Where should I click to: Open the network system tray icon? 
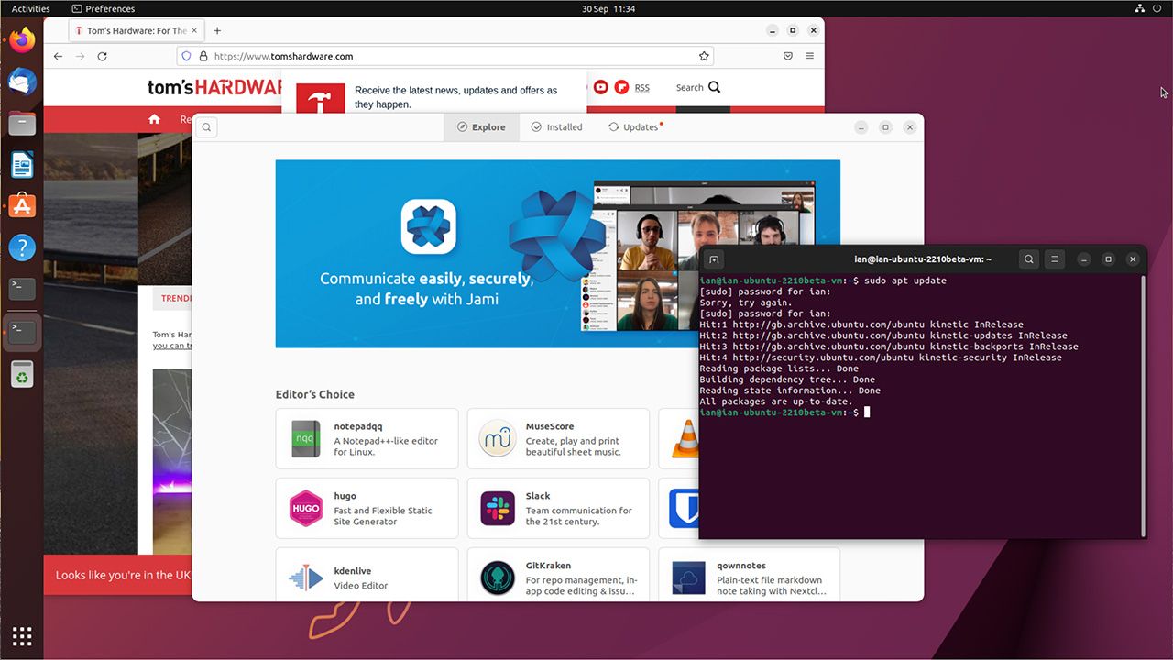(1140, 8)
